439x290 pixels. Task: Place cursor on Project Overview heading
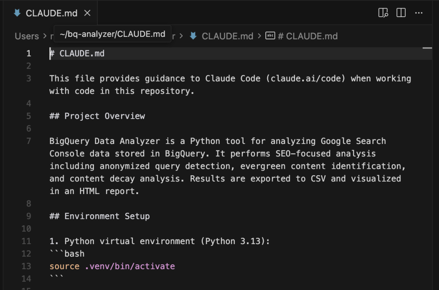pos(104,116)
